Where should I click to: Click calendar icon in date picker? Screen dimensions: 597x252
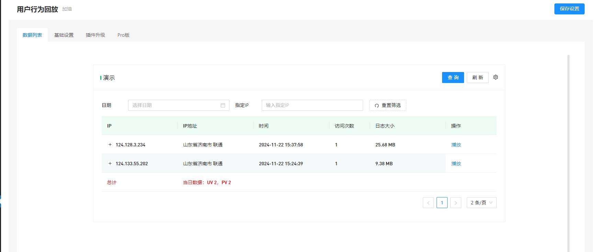click(223, 105)
